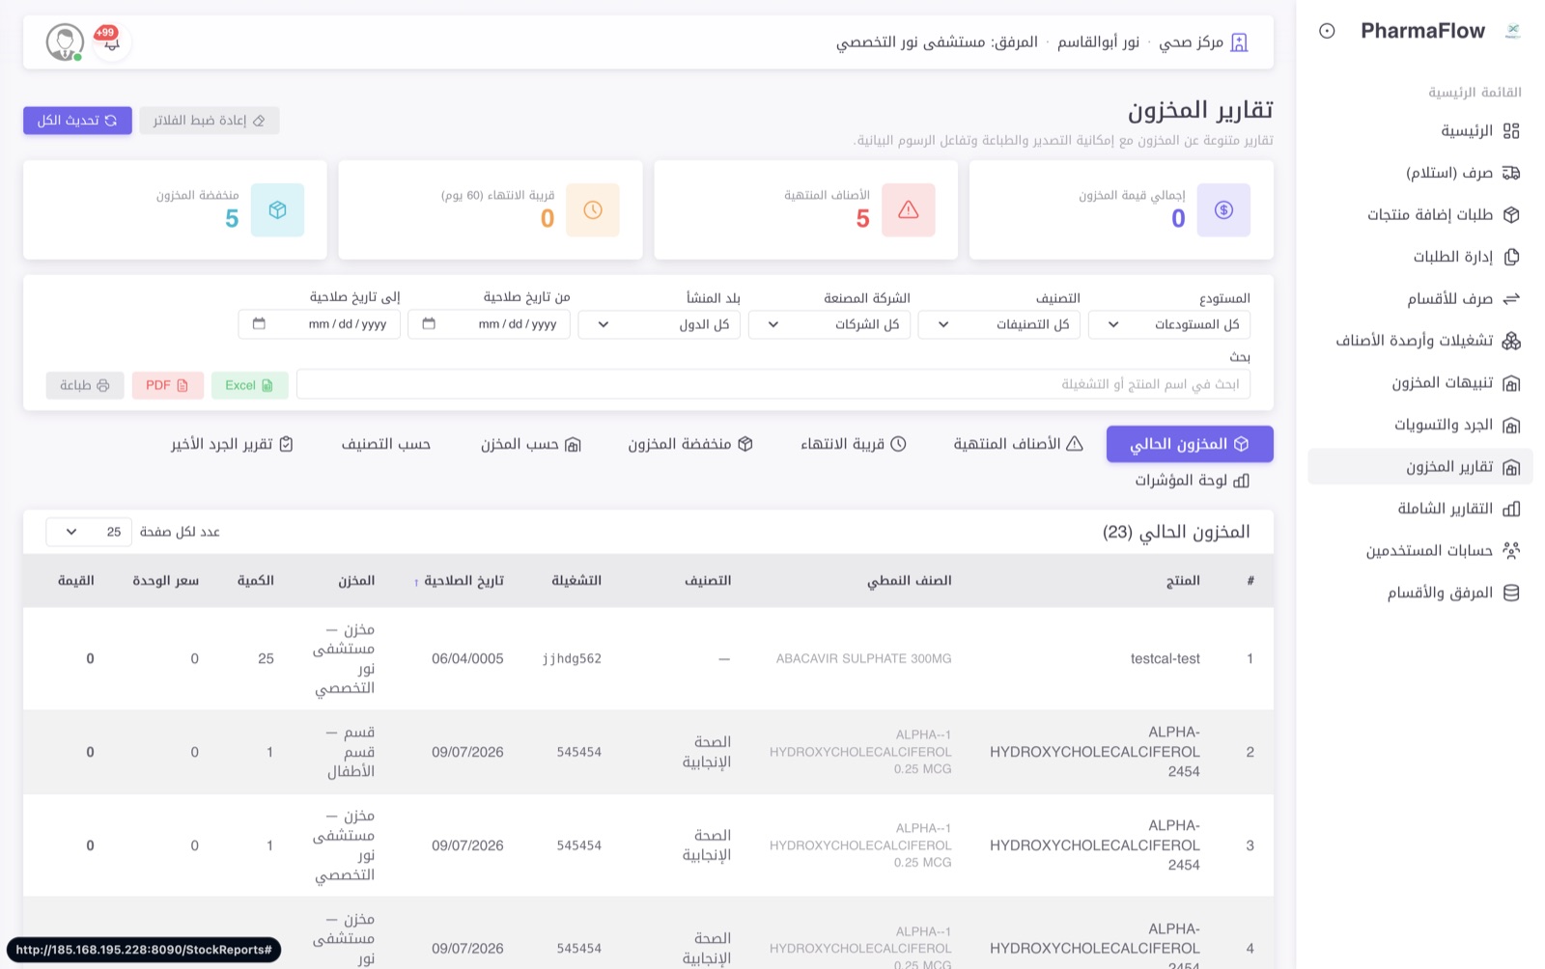This screenshot has height=969, width=1545.
Task: Sort by تاريخ الصلاحية column header
Action: point(459,580)
